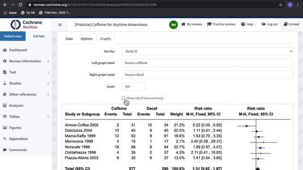The height and width of the screenshot is (170, 303).
Task: Switch to the Options tab
Action: coord(86,39)
